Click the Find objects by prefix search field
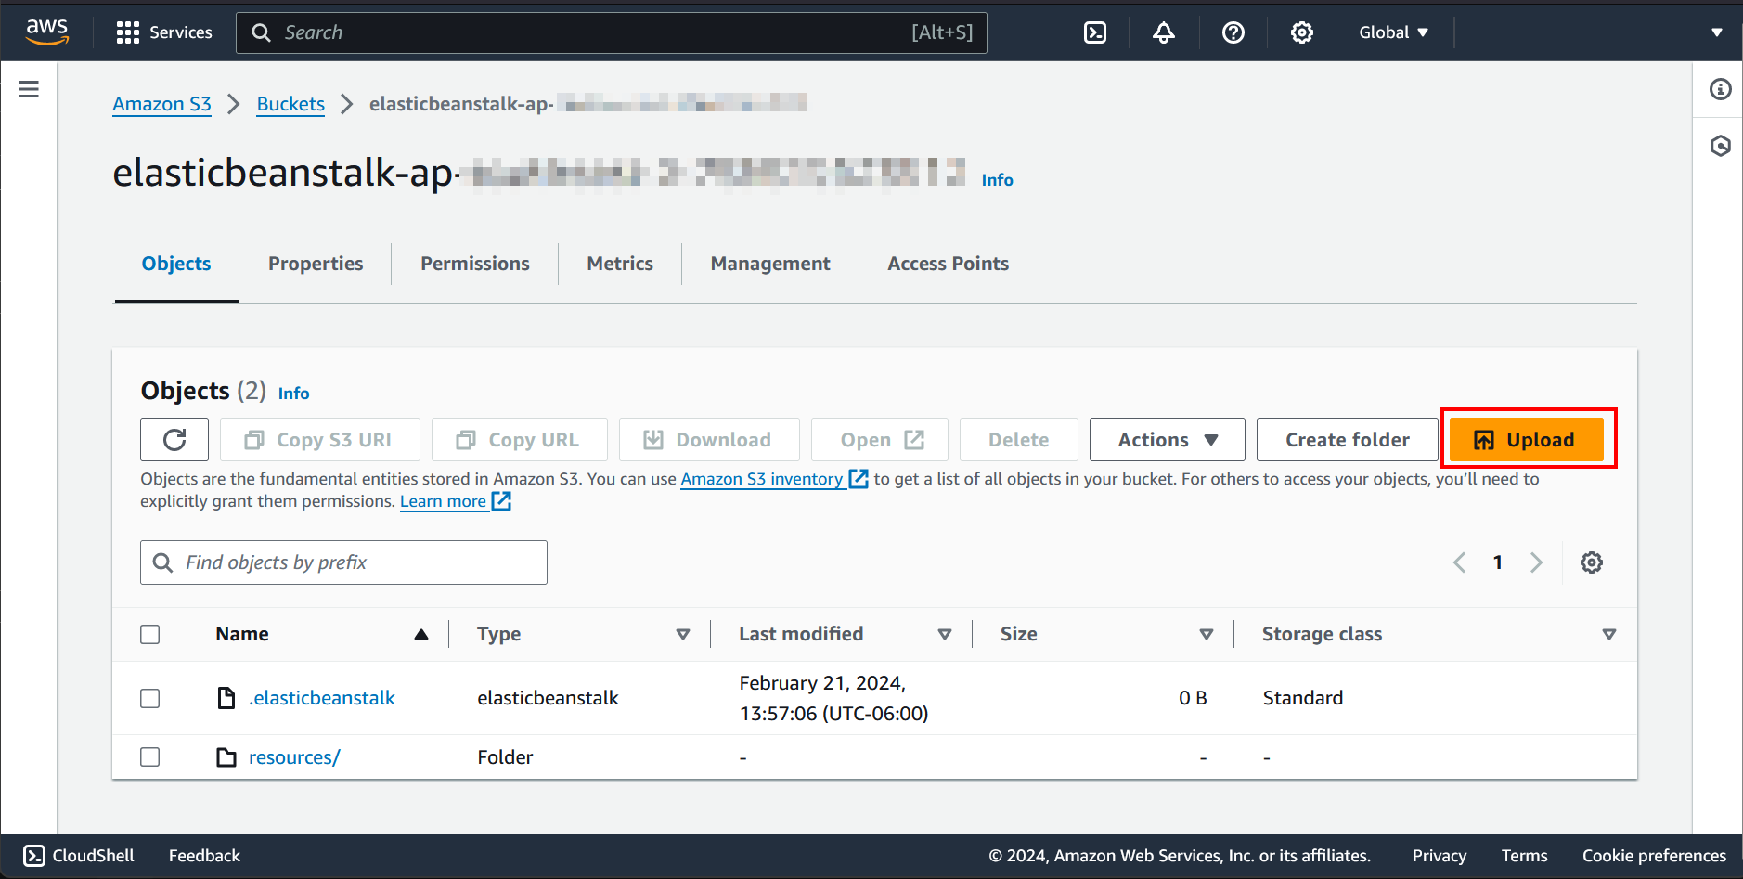 (x=343, y=562)
